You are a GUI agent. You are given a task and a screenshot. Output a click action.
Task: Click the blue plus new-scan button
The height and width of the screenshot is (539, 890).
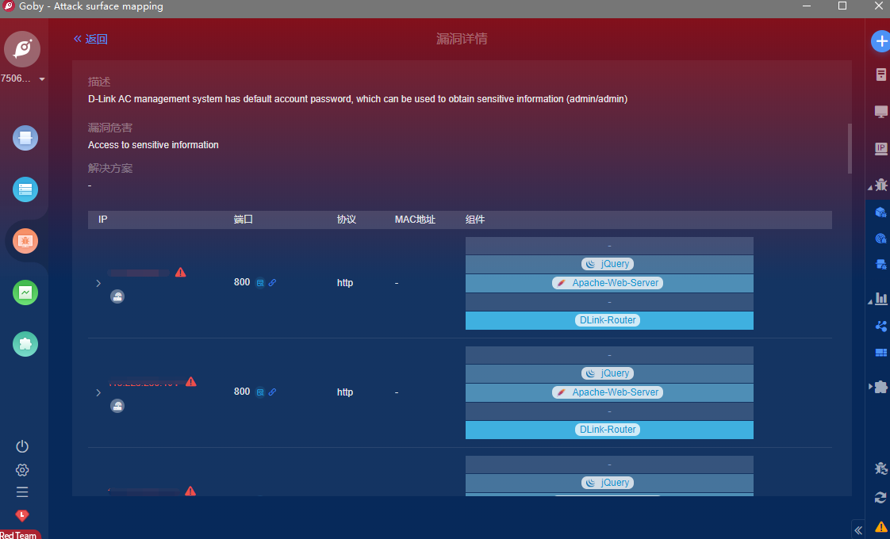(x=880, y=41)
